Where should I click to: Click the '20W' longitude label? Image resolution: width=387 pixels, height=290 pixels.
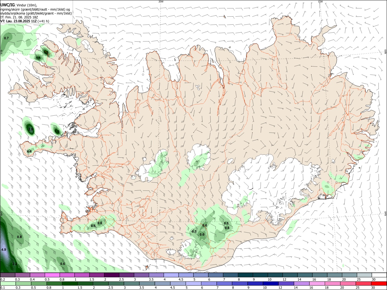(x=161, y=2)
